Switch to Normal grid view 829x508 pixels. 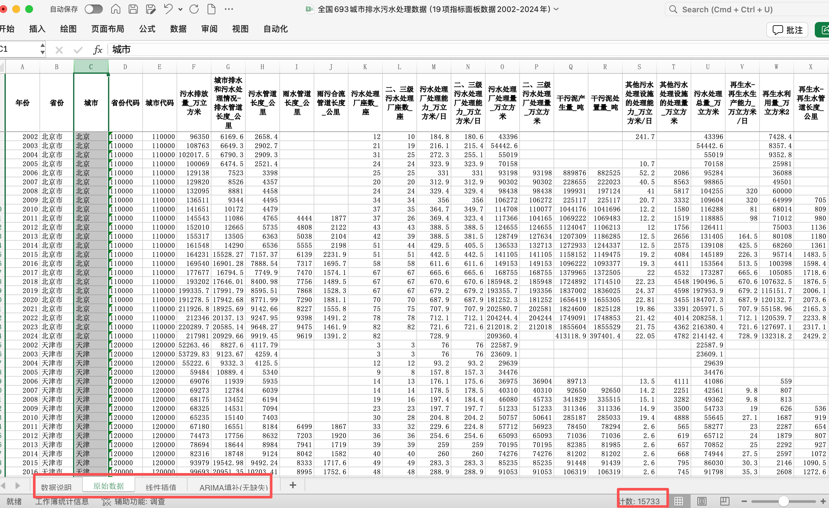678,501
